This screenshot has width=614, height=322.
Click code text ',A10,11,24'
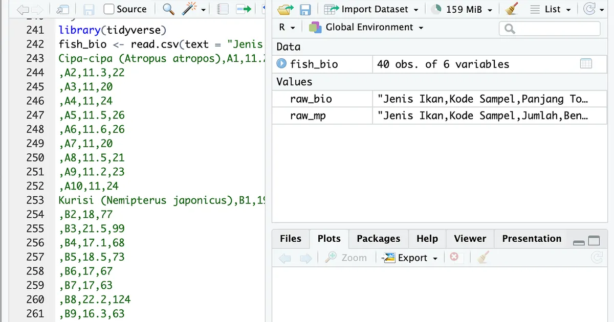pos(89,186)
